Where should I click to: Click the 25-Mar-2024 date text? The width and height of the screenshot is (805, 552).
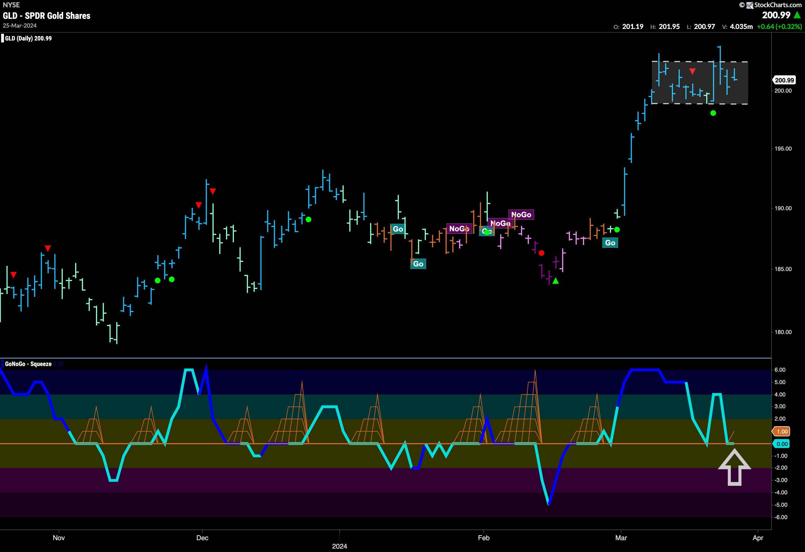(x=19, y=26)
